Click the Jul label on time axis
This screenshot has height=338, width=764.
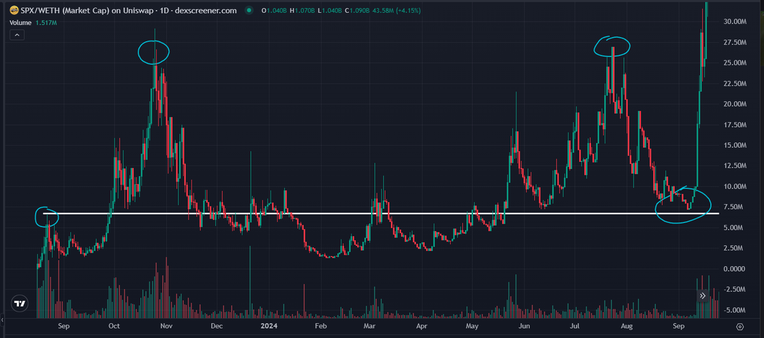click(574, 326)
